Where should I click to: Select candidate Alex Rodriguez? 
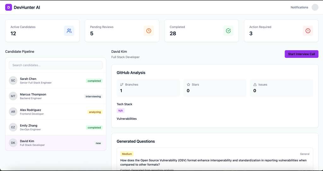click(56, 112)
